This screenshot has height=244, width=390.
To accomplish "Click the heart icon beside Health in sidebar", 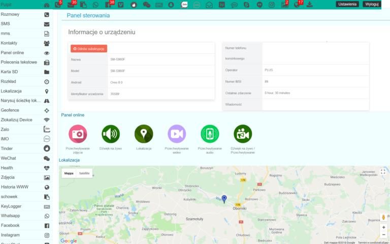I will coord(47,168).
